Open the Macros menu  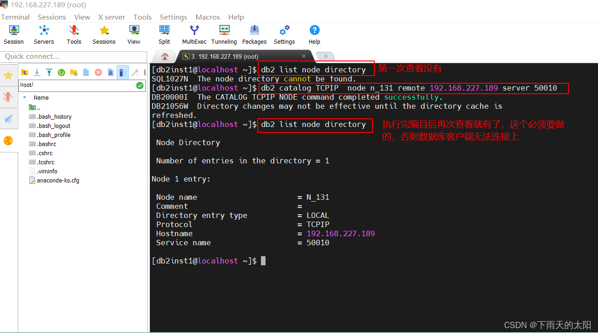[x=208, y=17]
